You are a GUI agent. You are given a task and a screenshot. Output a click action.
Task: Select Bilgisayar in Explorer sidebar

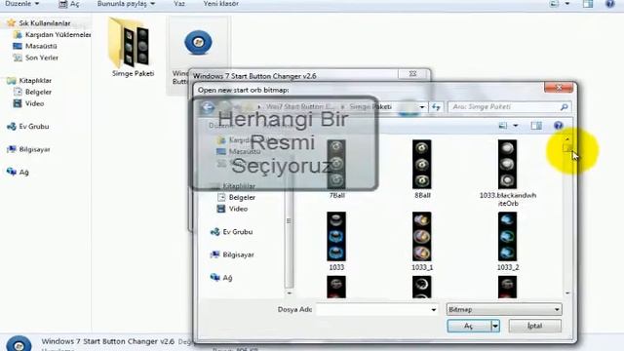(28, 149)
